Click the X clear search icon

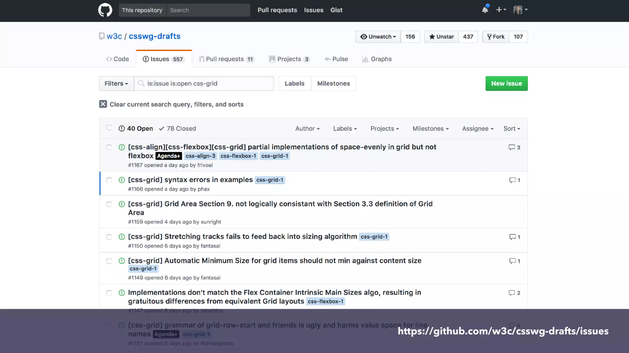[103, 104]
